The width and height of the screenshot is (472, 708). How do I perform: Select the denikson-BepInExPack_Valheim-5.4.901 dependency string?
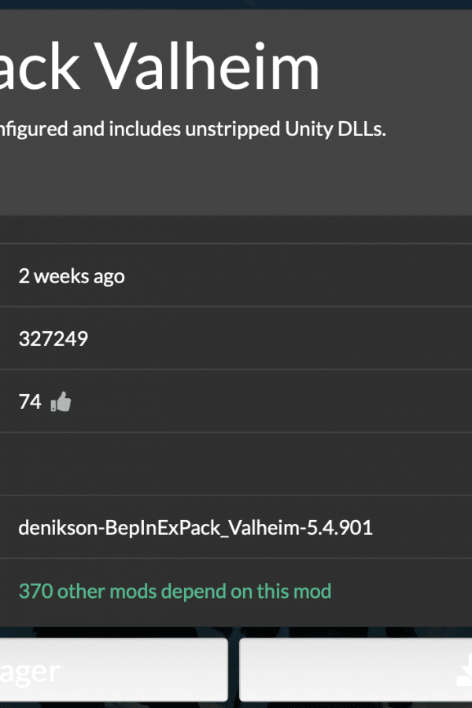click(195, 527)
